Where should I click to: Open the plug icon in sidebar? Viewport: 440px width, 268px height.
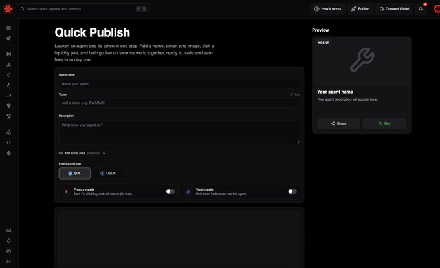point(9,75)
